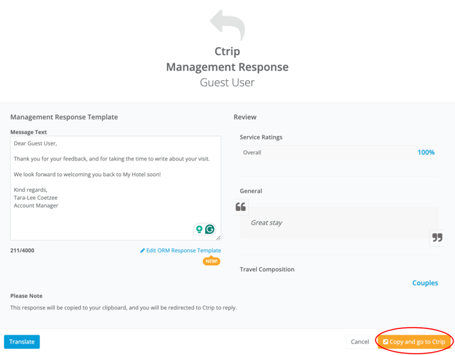Click the green lightbulb suggestions icon

pyautogui.click(x=199, y=230)
